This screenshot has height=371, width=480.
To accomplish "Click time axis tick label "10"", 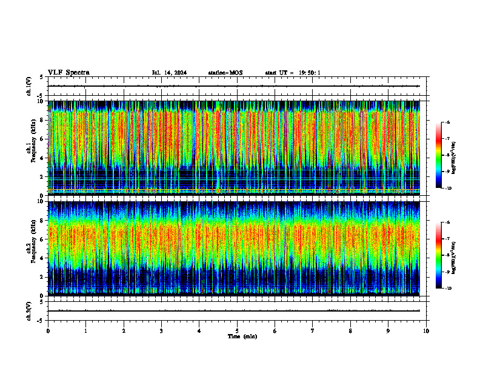I will coord(426,331).
